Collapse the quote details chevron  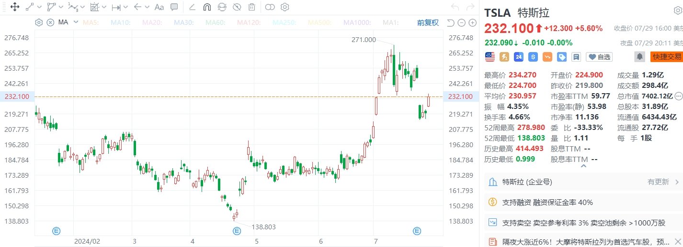coord(583,166)
